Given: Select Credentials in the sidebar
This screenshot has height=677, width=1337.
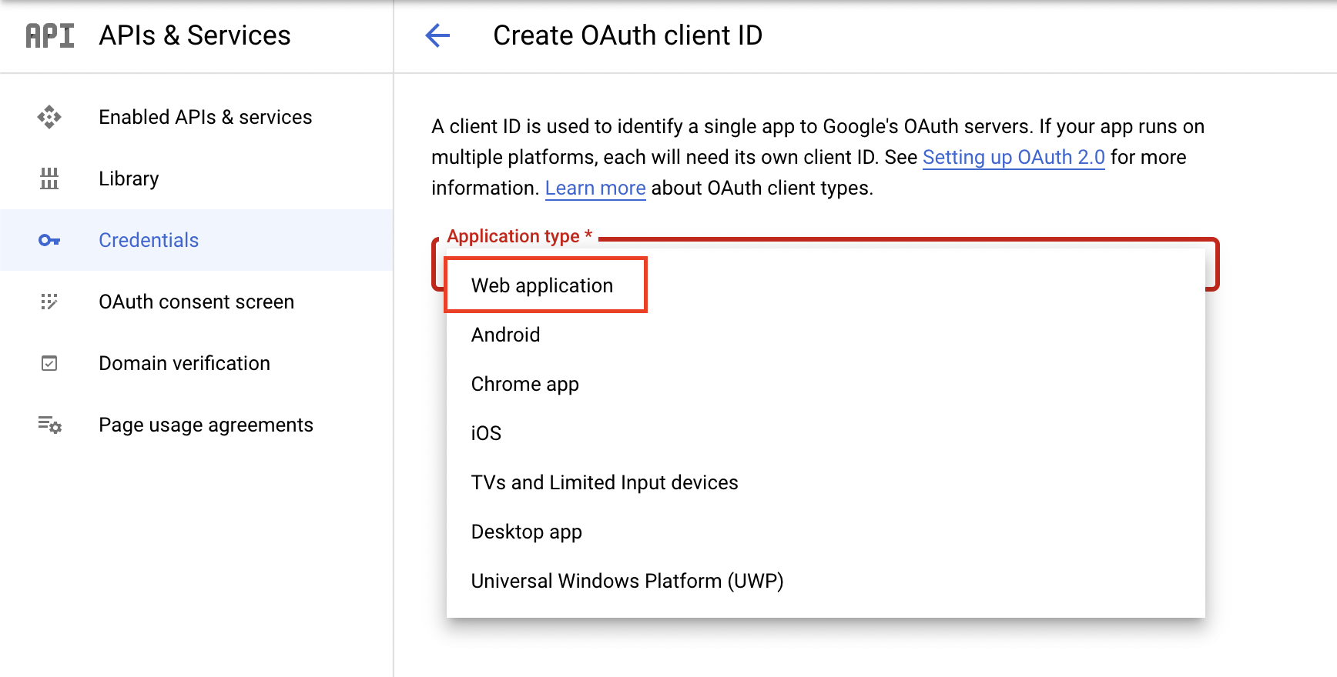Looking at the screenshot, I should pyautogui.click(x=196, y=240).
